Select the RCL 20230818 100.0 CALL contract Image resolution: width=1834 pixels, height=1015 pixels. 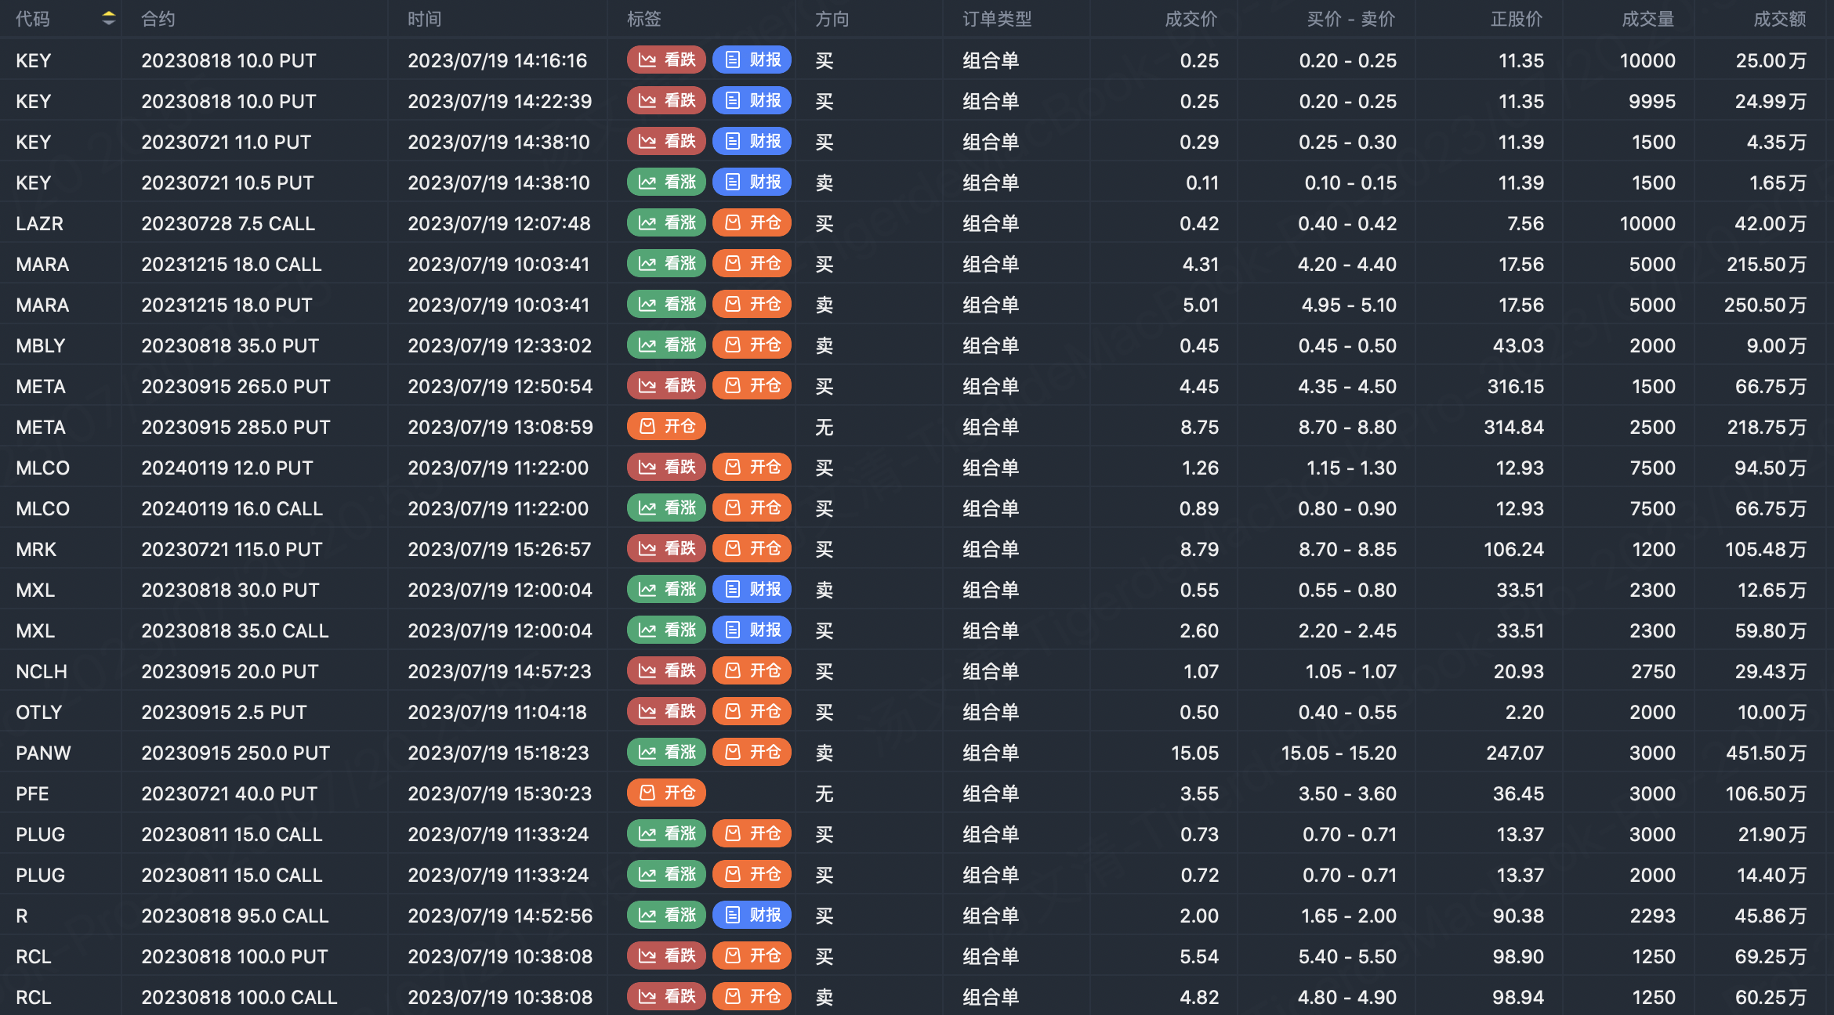click(x=239, y=997)
